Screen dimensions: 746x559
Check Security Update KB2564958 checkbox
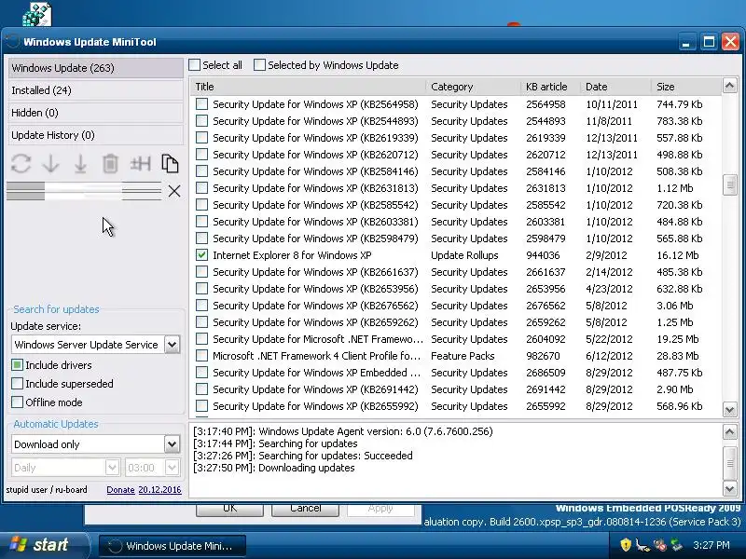201,104
